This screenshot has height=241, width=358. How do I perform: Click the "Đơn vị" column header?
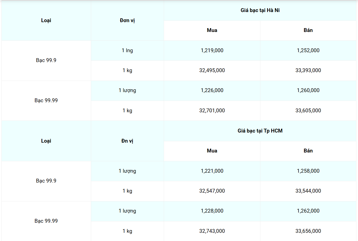(127, 20)
